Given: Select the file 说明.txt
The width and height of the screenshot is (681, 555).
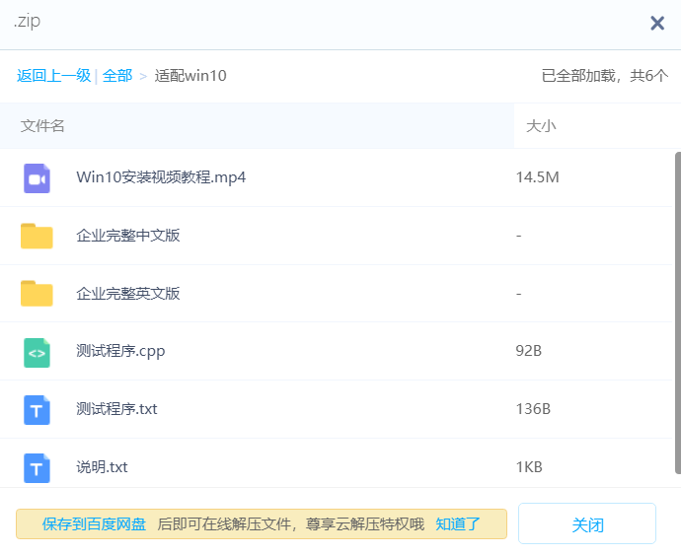Looking at the screenshot, I should tap(102, 467).
